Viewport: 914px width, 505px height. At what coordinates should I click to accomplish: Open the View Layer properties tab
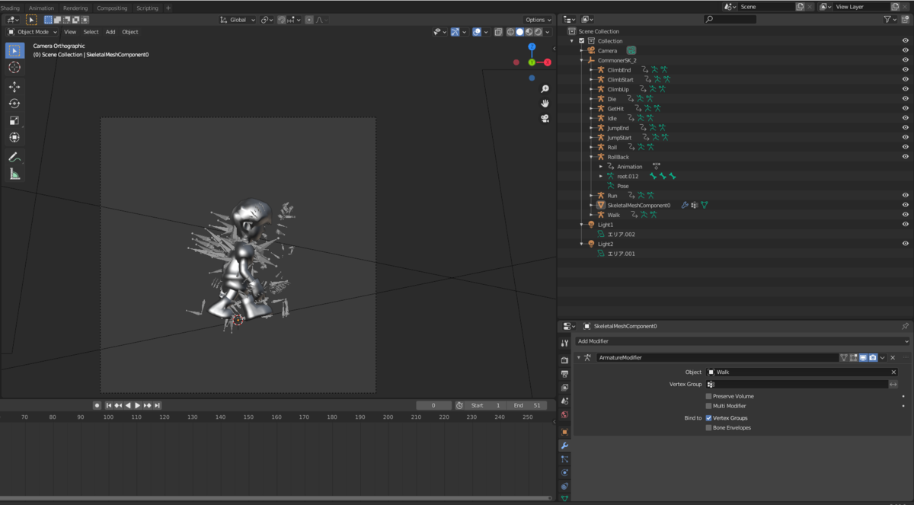(564, 388)
